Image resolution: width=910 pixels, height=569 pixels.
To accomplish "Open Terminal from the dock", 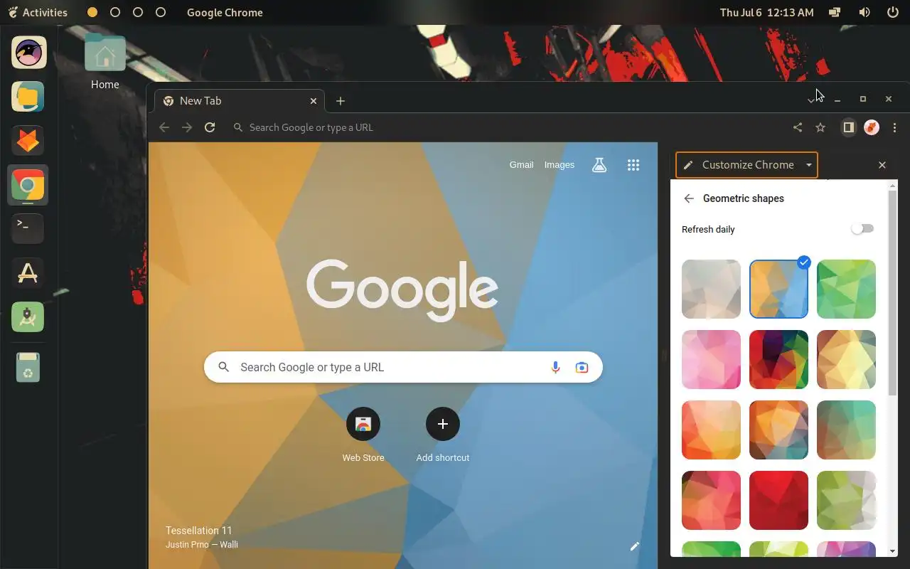I will pos(28,229).
